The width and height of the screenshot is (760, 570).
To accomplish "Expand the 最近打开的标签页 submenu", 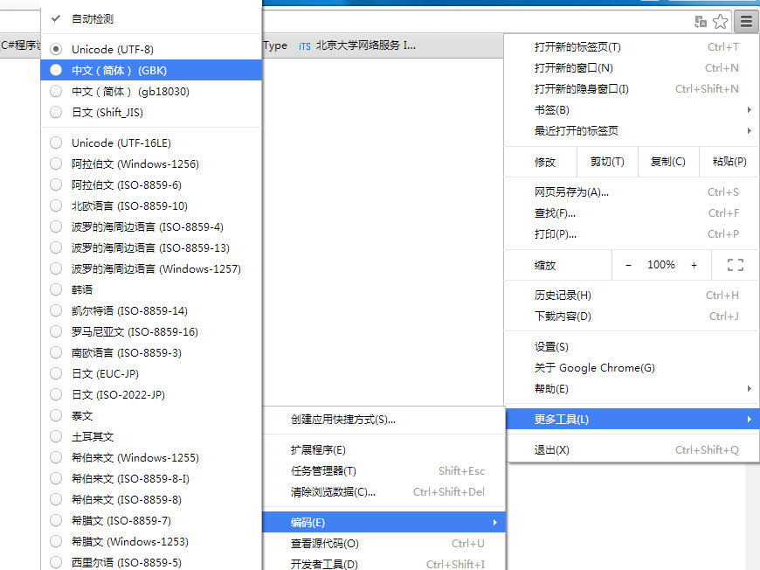I will (632, 130).
